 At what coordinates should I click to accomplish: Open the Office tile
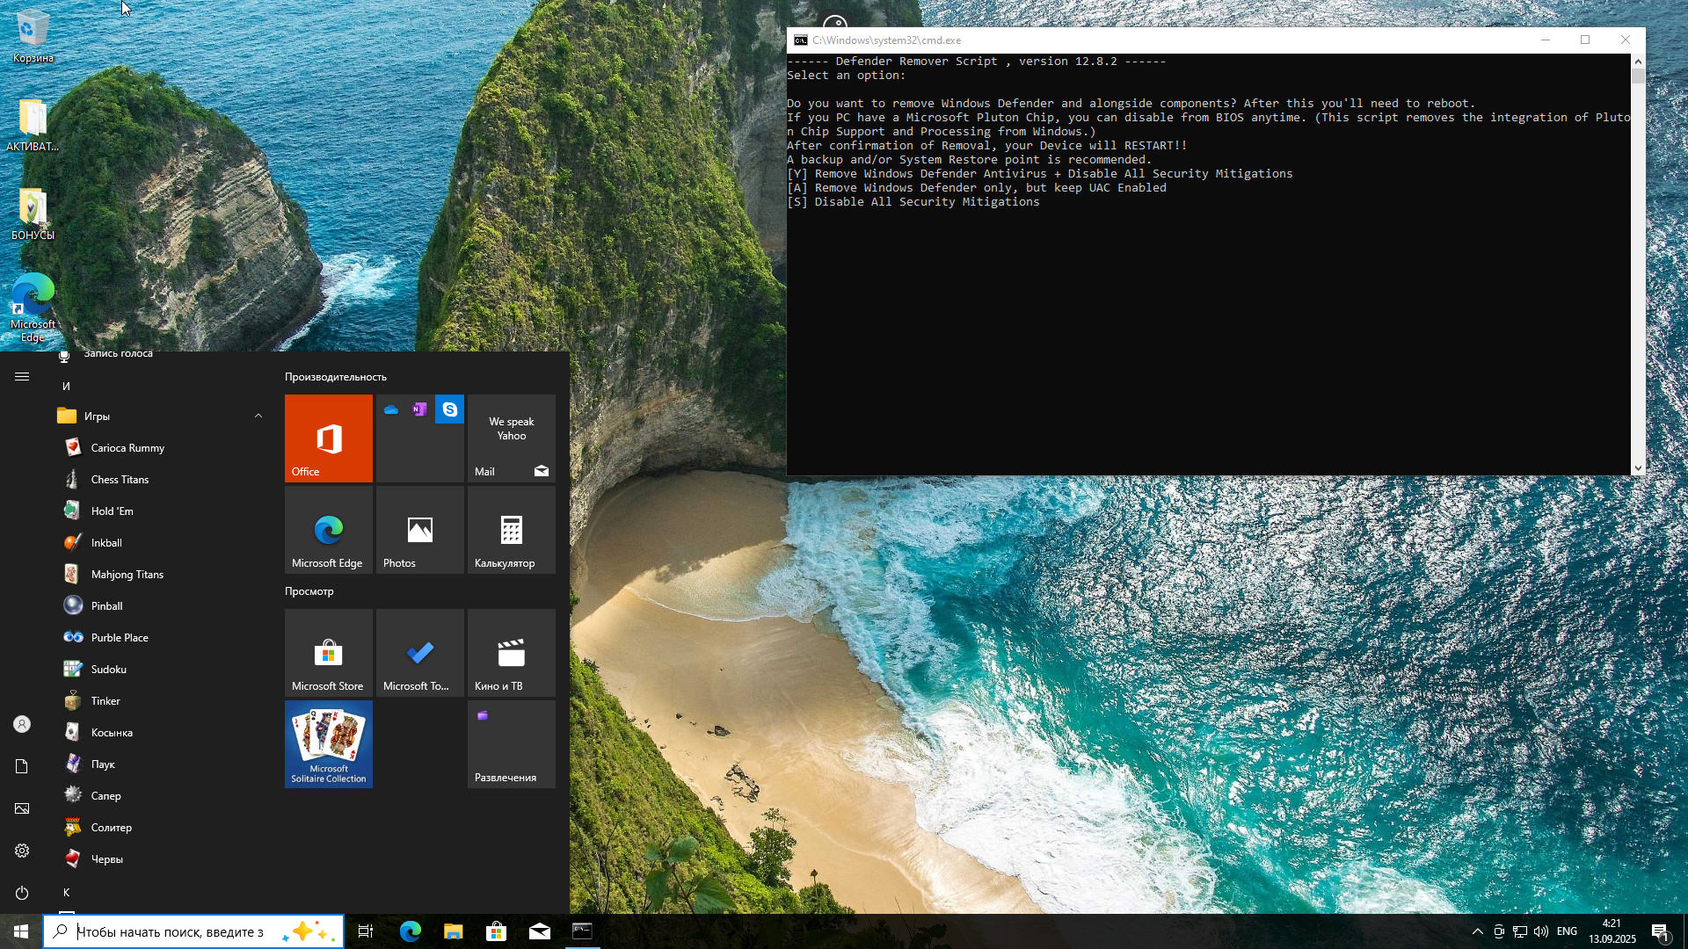328,438
